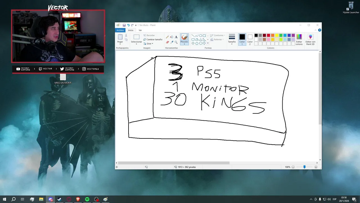
Task: Open the notification center icon
Action: tap(354, 199)
